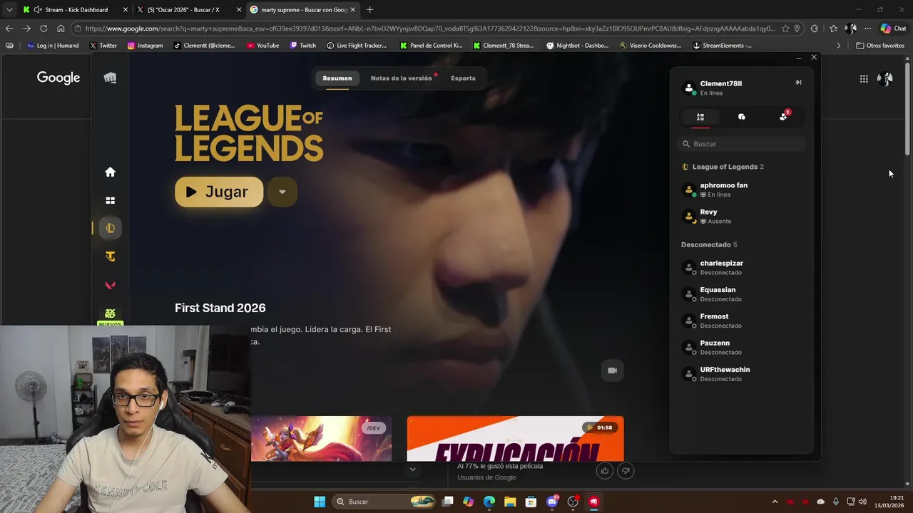The height and width of the screenshot is (513, 913).
Task: Click Clement78II profile avatar
Action: [689, 88]
